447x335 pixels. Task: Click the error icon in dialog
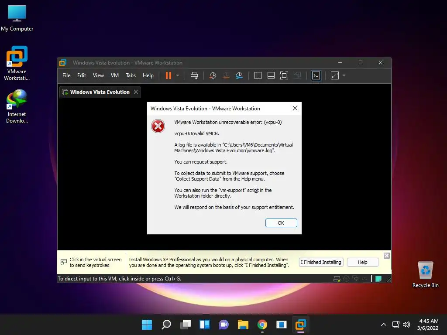[x=158, y=126]
